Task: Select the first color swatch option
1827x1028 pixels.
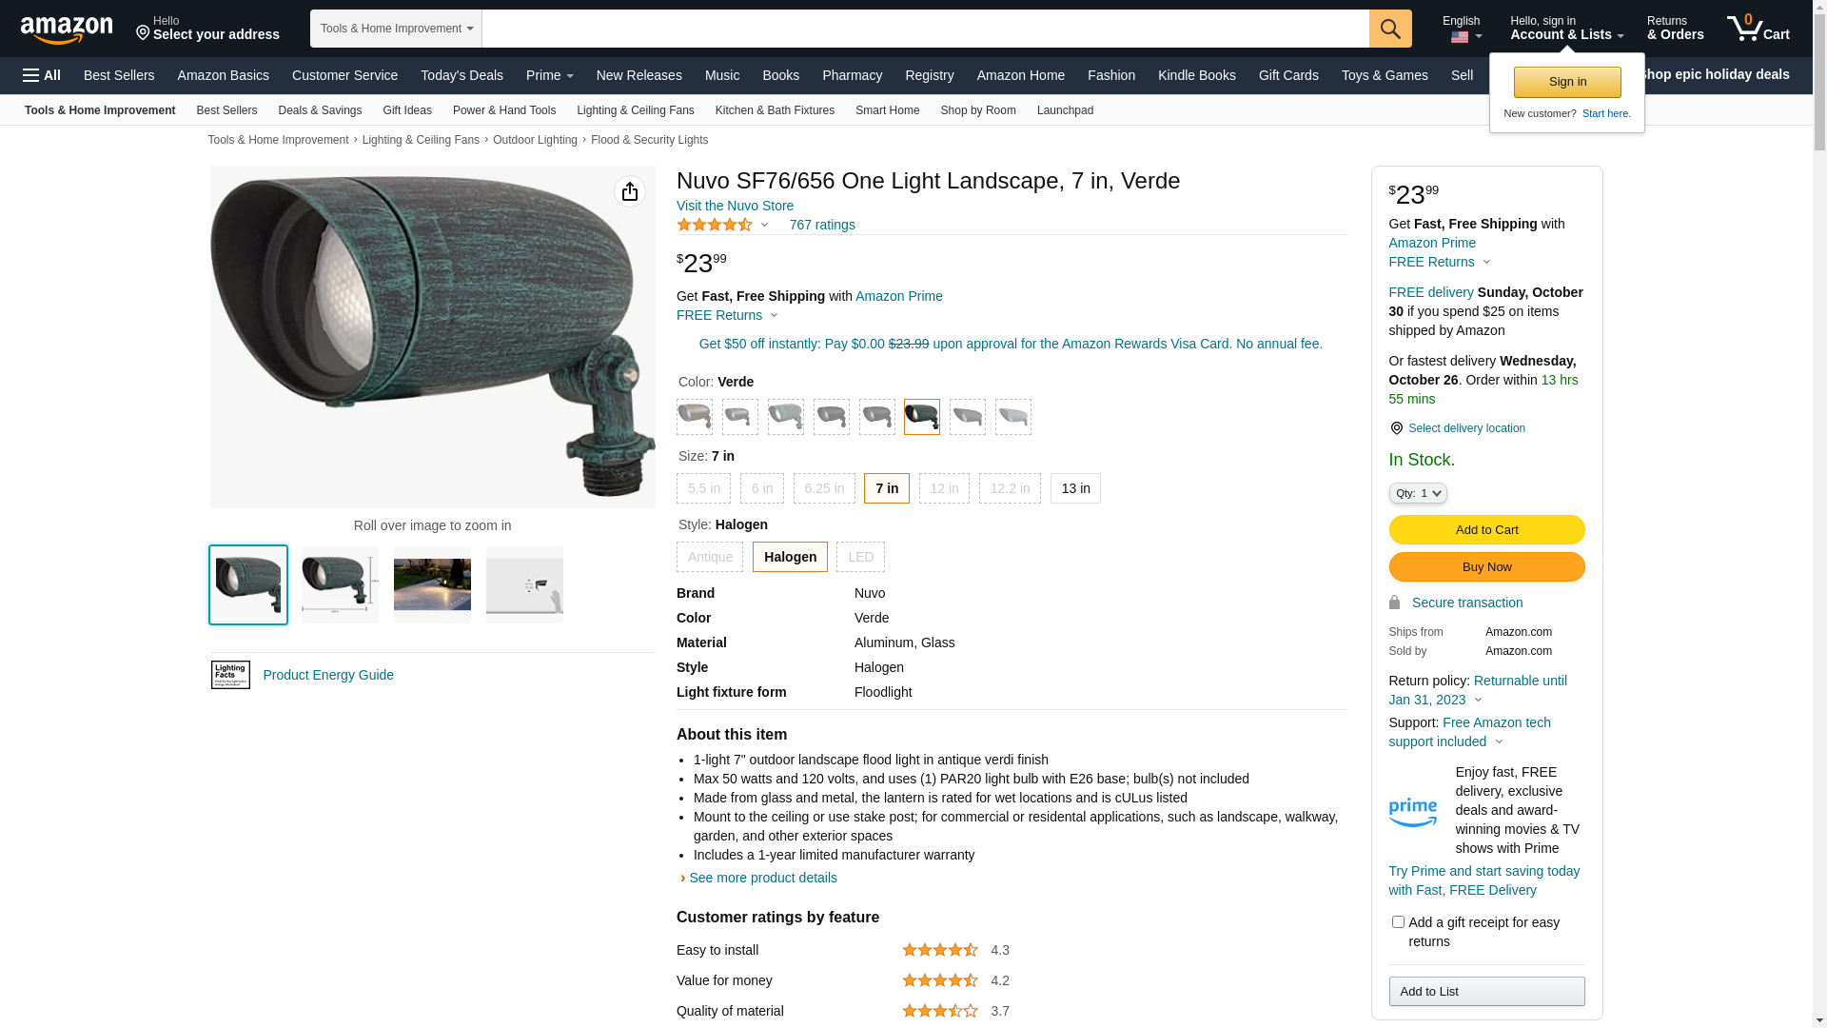Action: [694, 417]
